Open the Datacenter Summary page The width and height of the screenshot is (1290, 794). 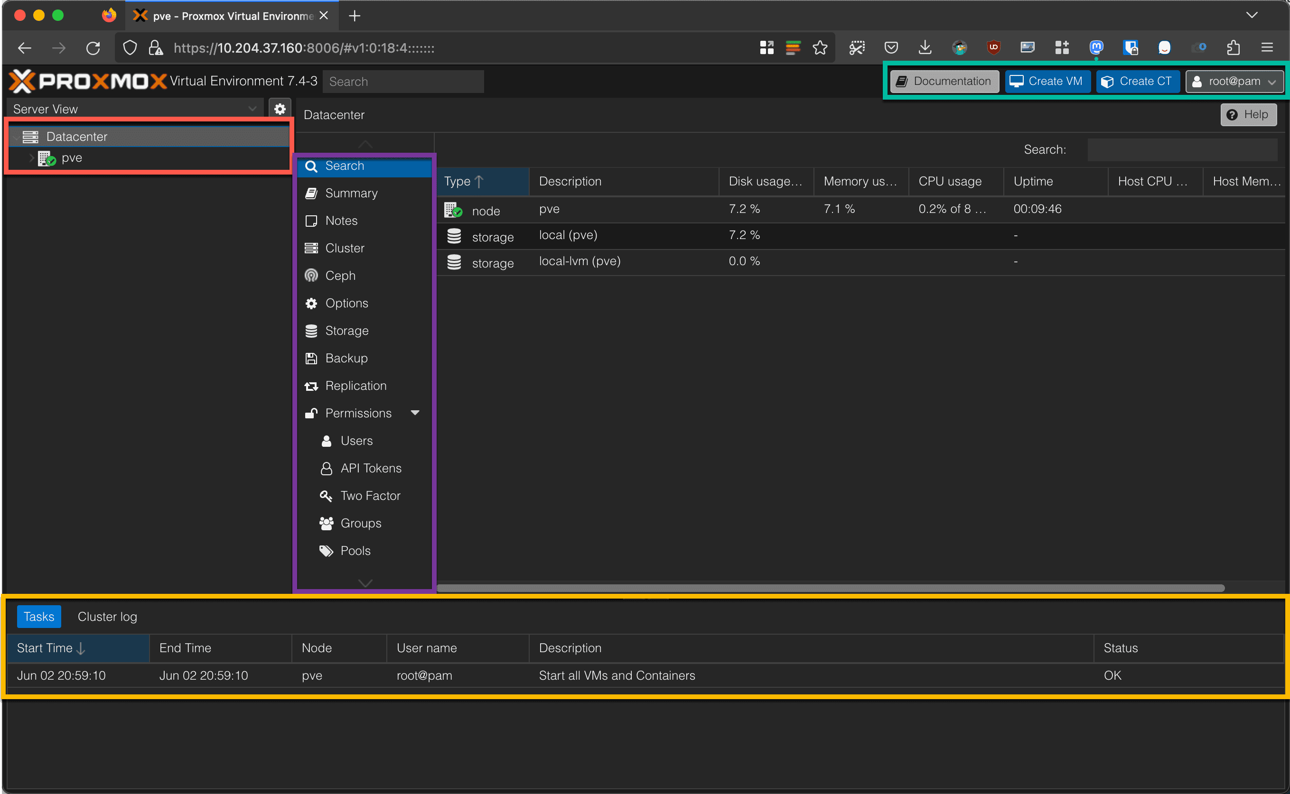point(365,193)
